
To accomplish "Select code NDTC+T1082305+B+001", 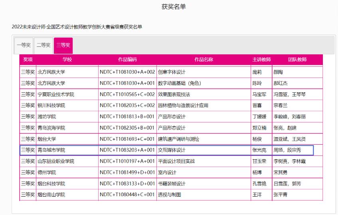I will pyautogui.click(x=127, y=128).
